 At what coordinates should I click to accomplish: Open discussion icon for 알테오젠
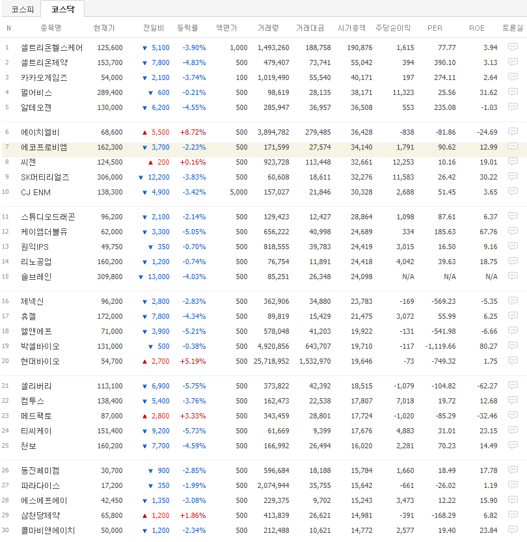(x=513, y=107)
